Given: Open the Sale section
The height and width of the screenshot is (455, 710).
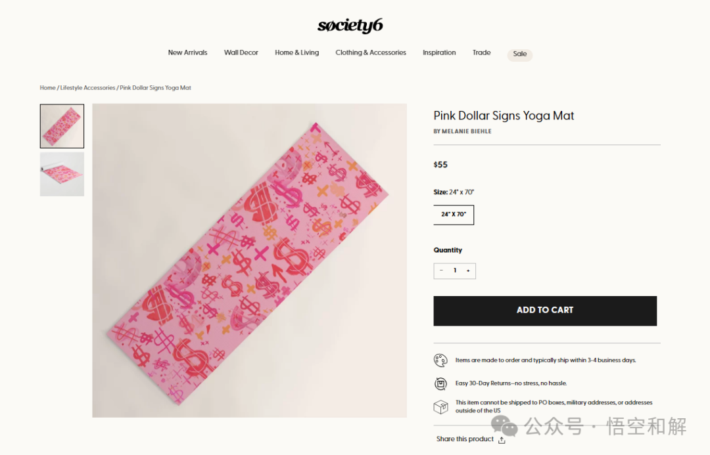Looking at the screenshot, I should coord(519,54).
